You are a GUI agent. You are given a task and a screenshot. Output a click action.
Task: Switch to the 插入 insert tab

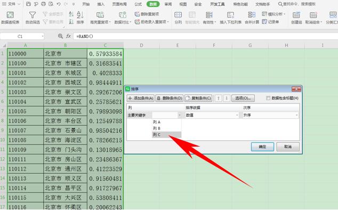click(x=101, y=4)
